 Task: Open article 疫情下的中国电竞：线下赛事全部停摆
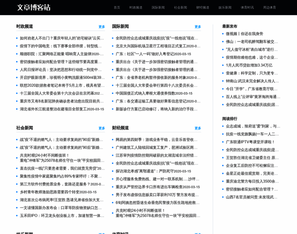coord(61,46)
